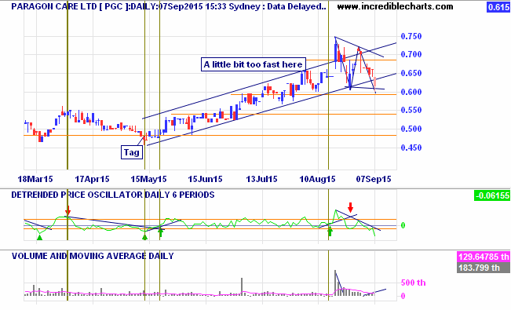This screenshot has width=511, height=310.
Task: Click the grey 183.799 th volume box
Action: pyautogui.click(x=484, y=268)
